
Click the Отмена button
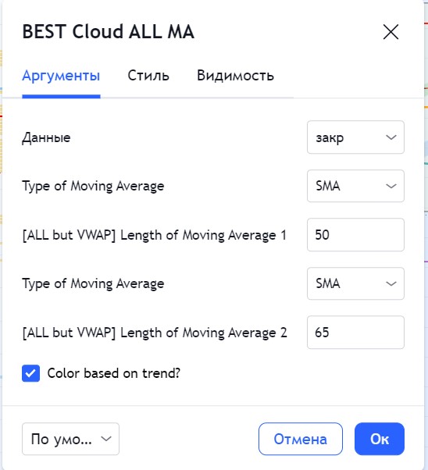[301, 439]
